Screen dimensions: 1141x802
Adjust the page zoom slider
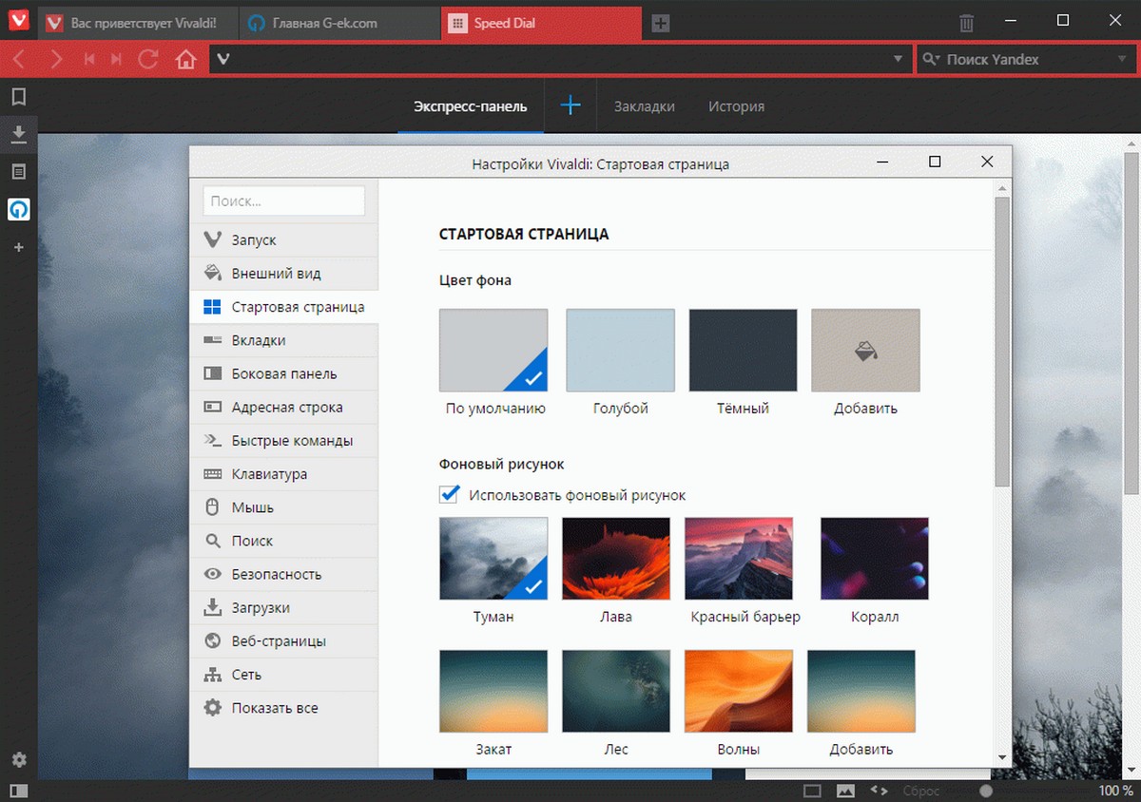pyautogui.click(x=986, y=791)
